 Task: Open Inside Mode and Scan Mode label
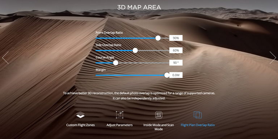point(159,127)
